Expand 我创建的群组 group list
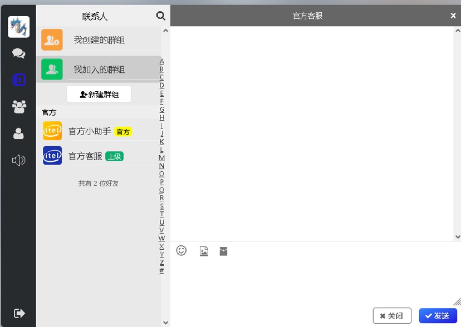 point(99,40)
